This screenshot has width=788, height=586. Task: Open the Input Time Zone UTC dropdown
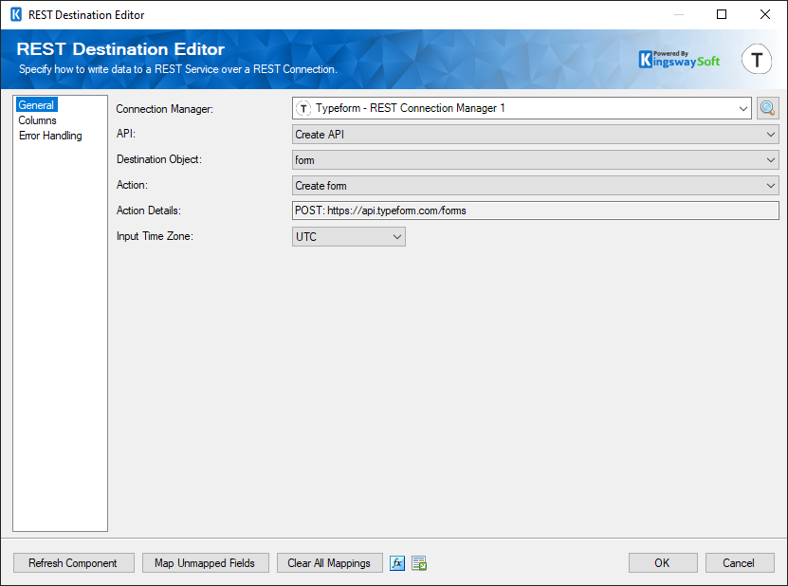coord(349,237)
